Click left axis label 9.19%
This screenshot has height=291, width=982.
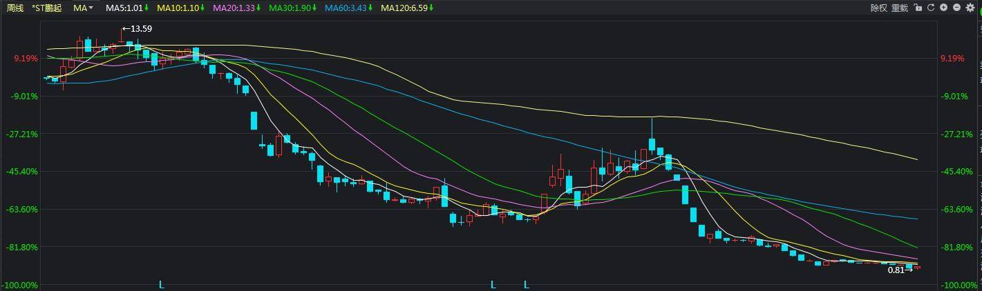26,59
